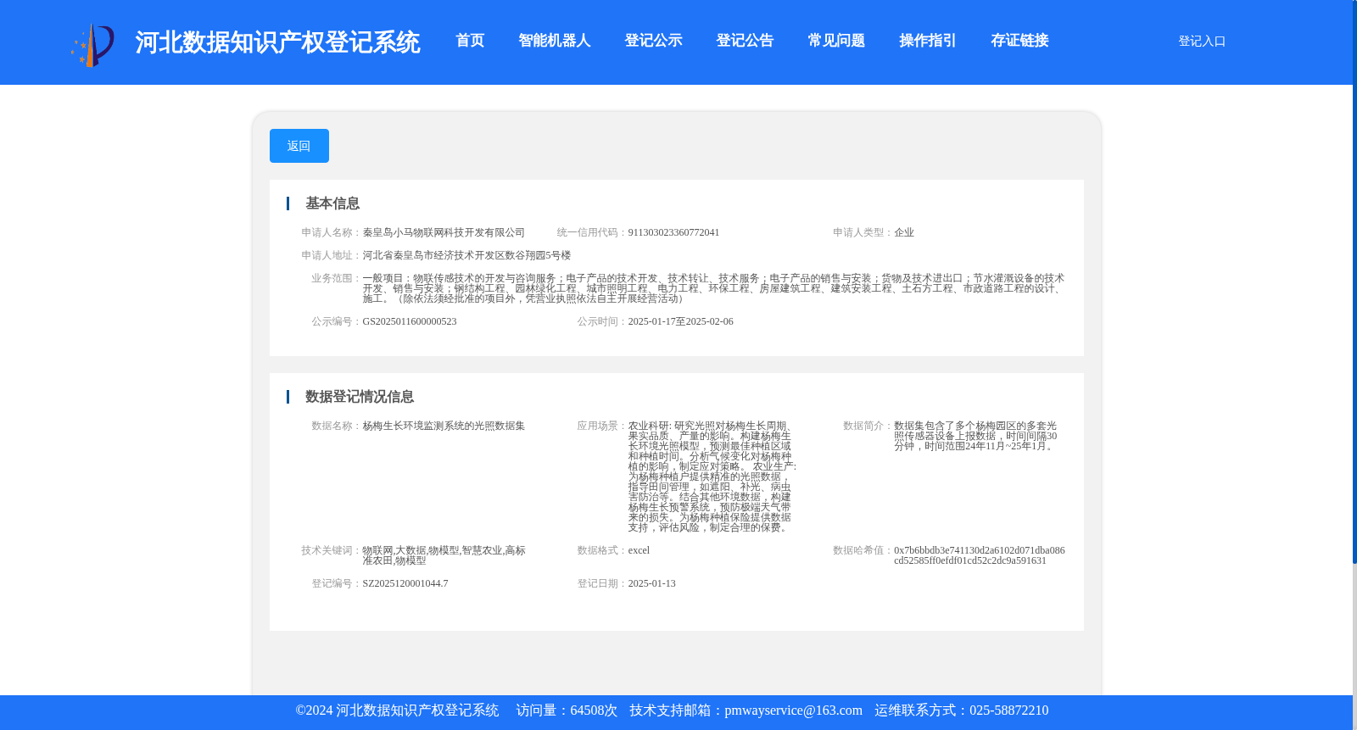Select registration date 2025-01-13
The height and width of the screenshot is (730, 1357).
coord(651,583)
